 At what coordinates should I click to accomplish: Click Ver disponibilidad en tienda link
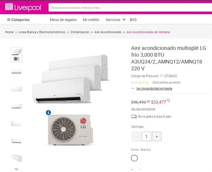(x=154, y=88)
